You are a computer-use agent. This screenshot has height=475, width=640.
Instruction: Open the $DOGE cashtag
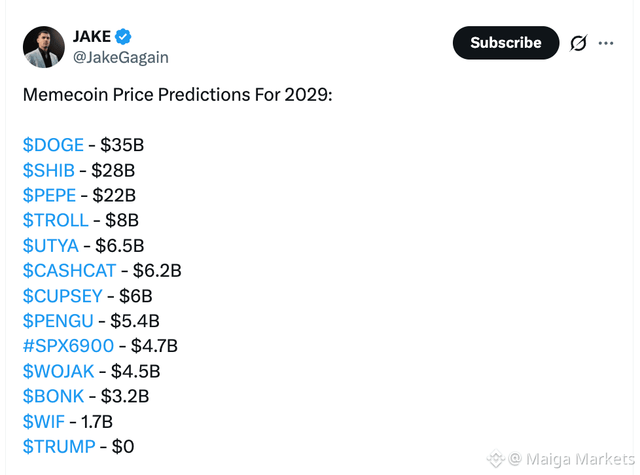pos(53,145)
